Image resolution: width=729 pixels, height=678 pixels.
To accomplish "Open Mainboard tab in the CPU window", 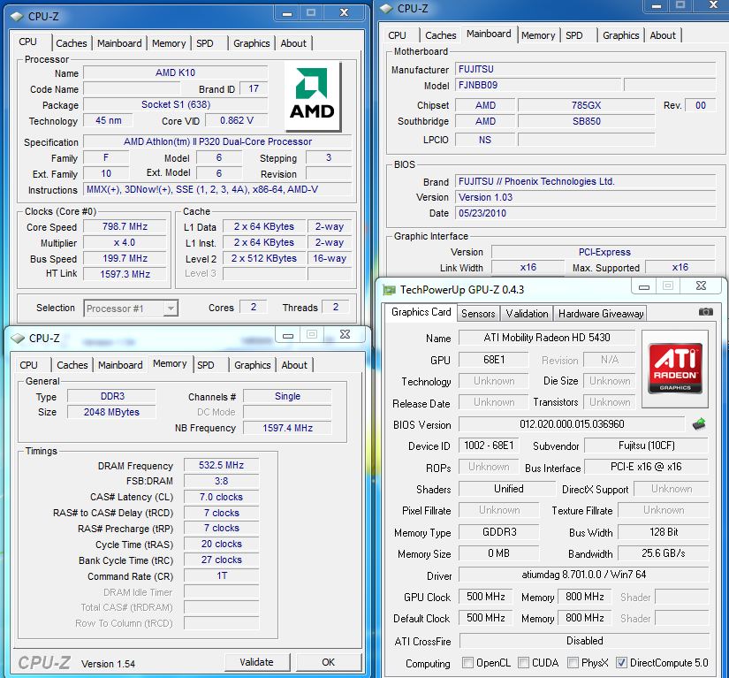I will (119, 43).
